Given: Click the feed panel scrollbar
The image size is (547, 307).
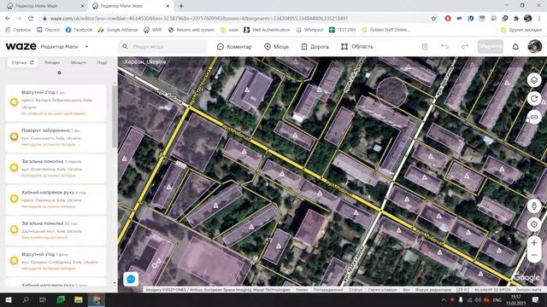Looking at the screenshot, I should click(x=115, y=117).
